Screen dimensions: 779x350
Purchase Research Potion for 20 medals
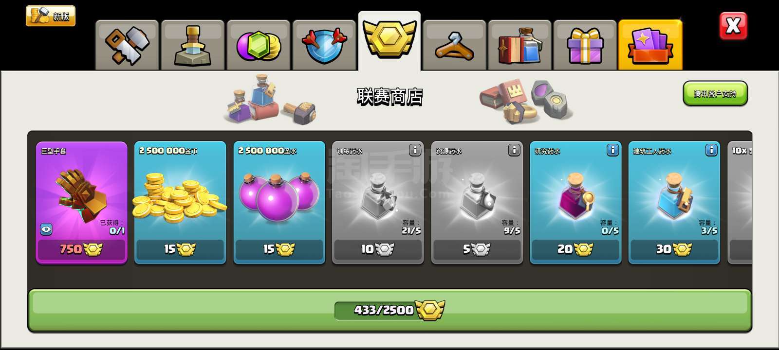575,249
